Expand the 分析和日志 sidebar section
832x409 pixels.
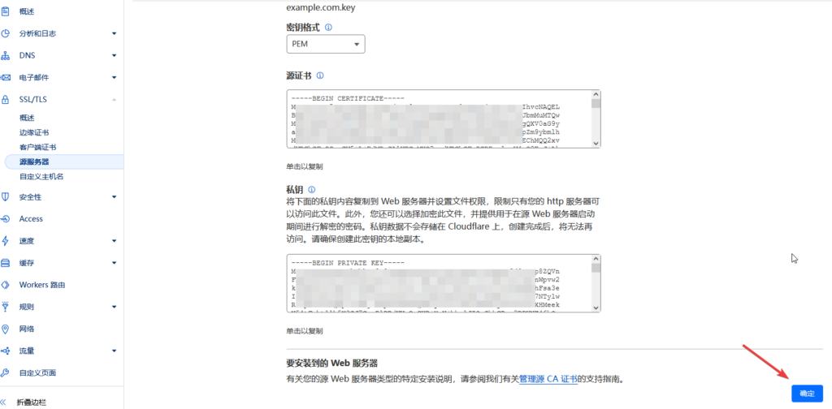point(114,34)
